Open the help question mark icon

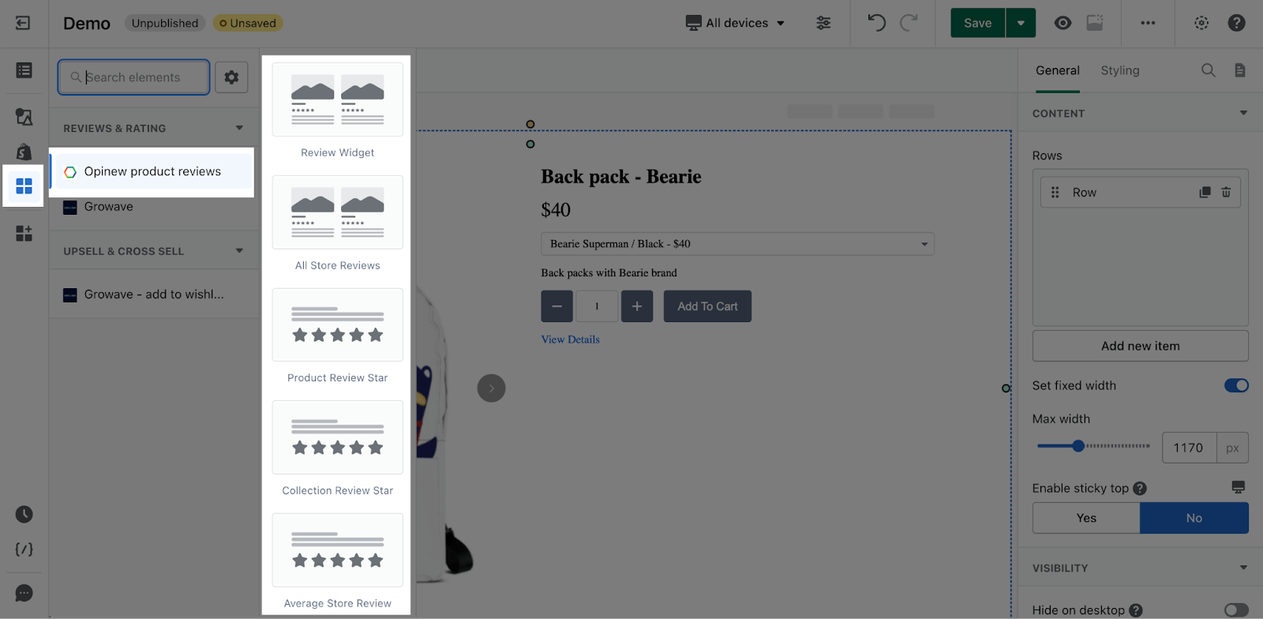click(1236, 23)
